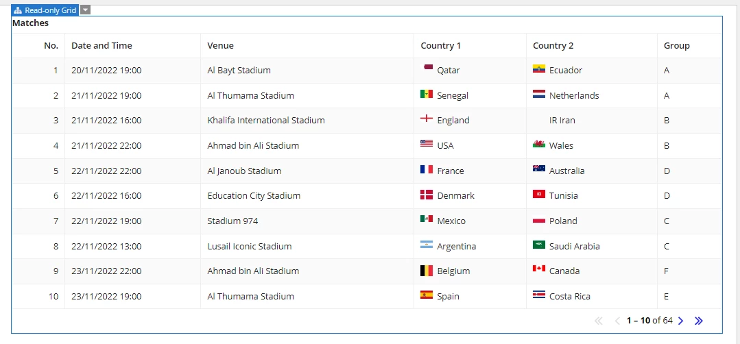Viewport: 740px width, 344px height.
Task: Click the Read-only Grid widget icon
Action: click(19, 10)
